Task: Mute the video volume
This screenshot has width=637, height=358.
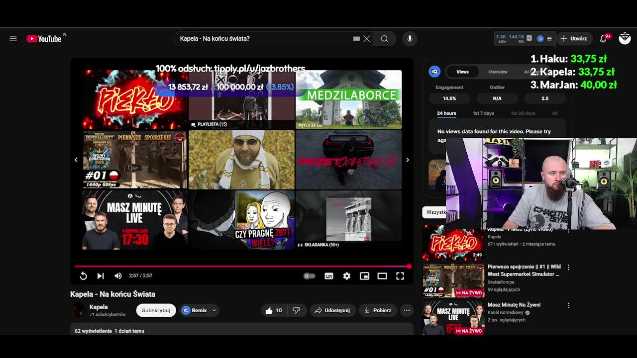Action: click(x=118, y=276)
